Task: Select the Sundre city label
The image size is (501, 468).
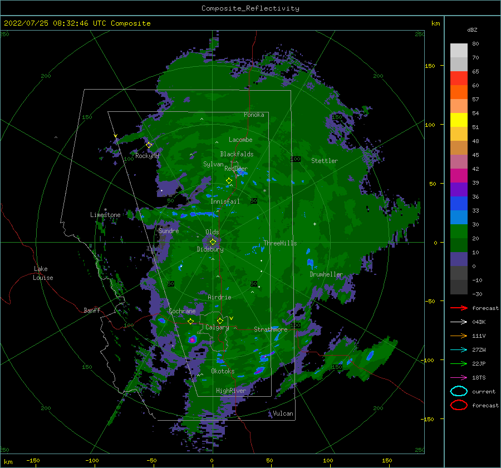Action: click(169, 230)
